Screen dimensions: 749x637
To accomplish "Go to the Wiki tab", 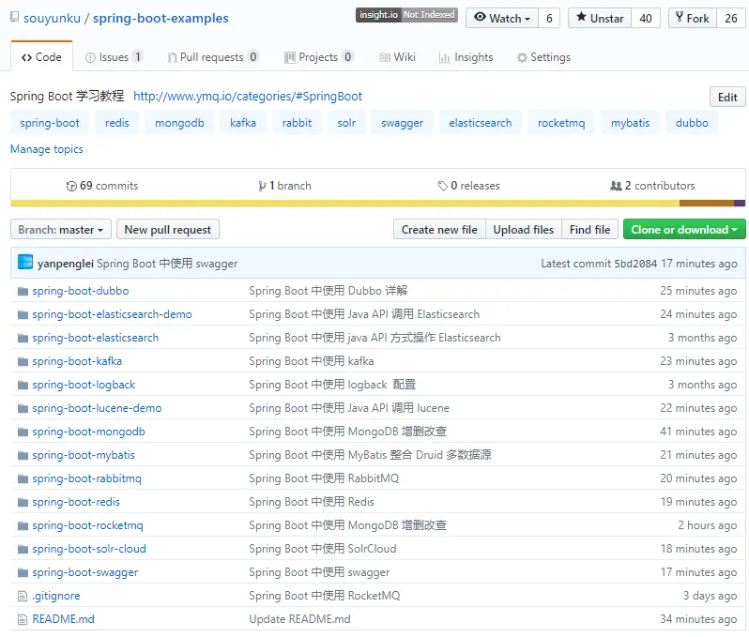I will (397, 57).
